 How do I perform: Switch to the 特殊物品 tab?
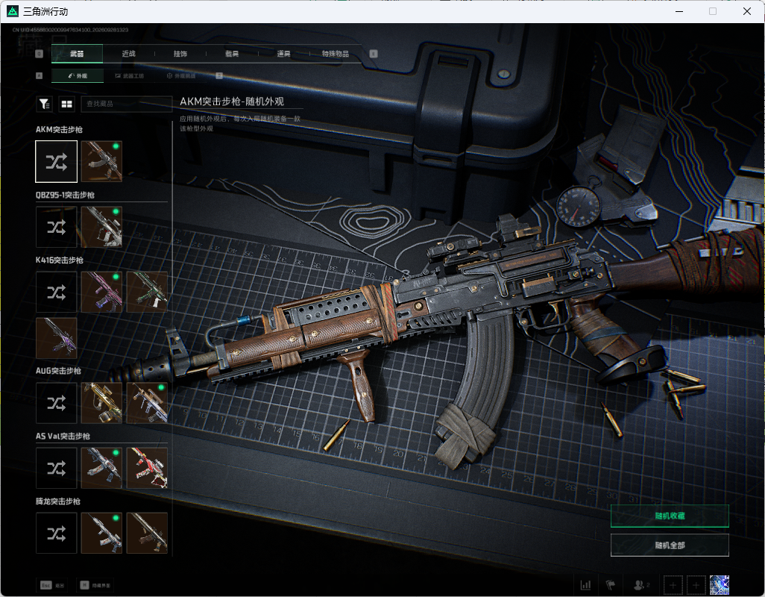click(336, 54)
